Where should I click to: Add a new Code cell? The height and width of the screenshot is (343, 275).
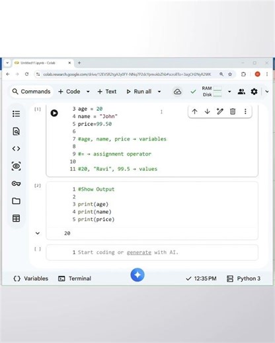69,92
